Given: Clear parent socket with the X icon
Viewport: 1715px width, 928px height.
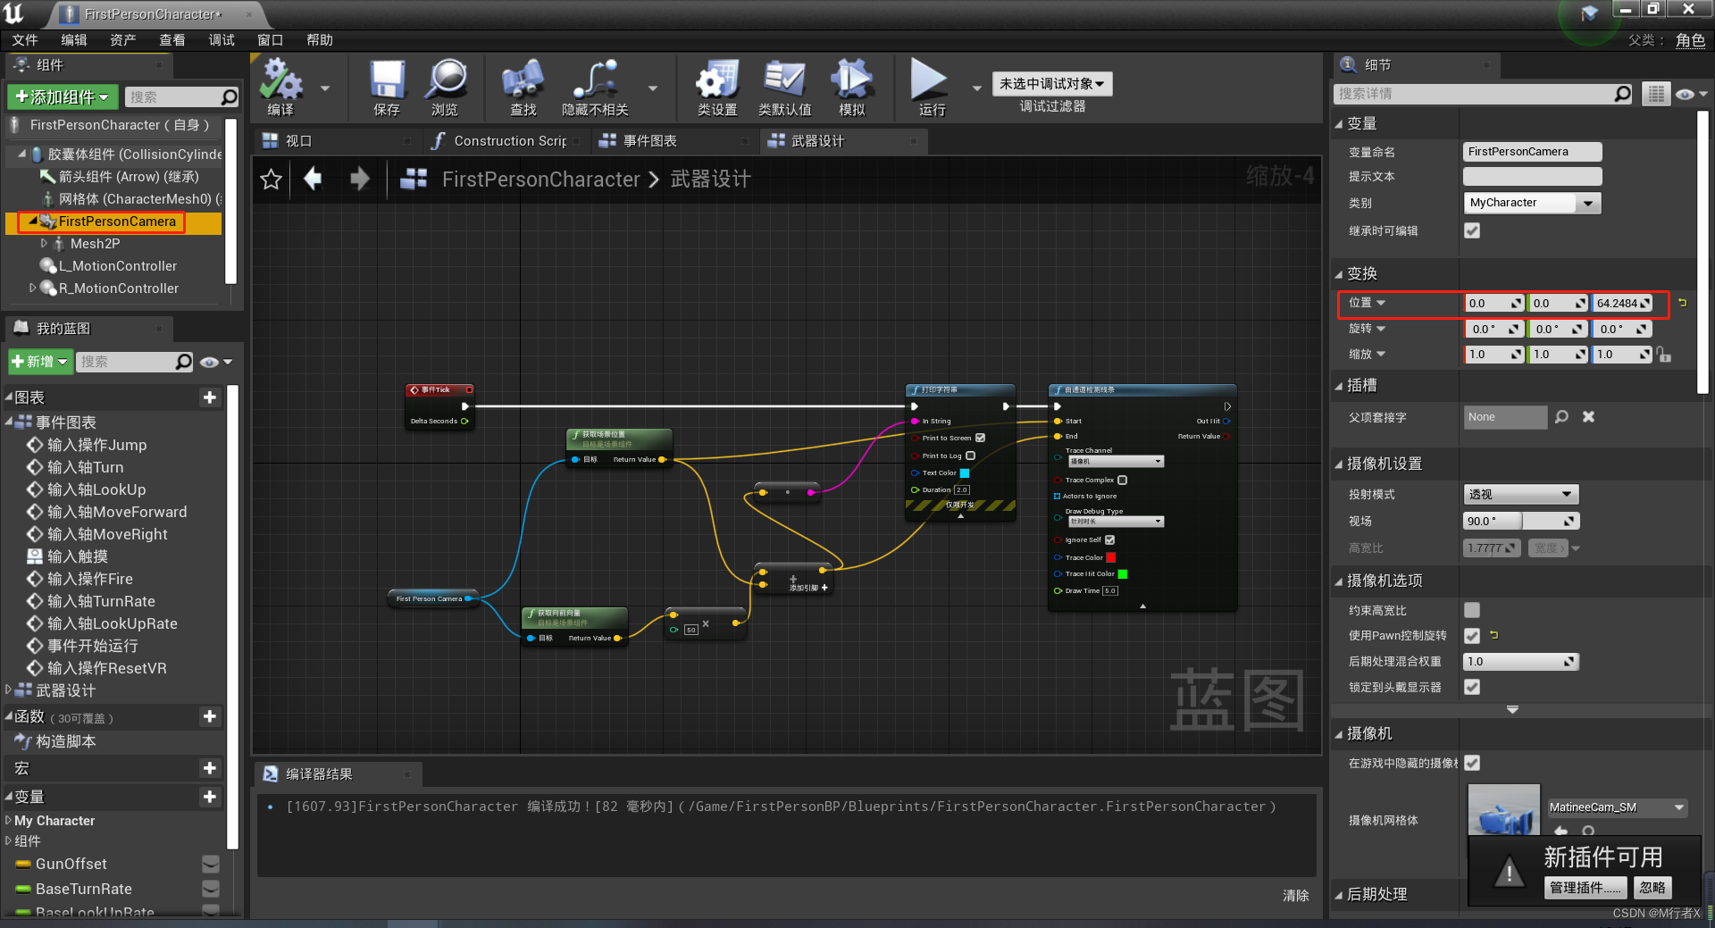Looking at the screenshot, I should coord(1588,417).
